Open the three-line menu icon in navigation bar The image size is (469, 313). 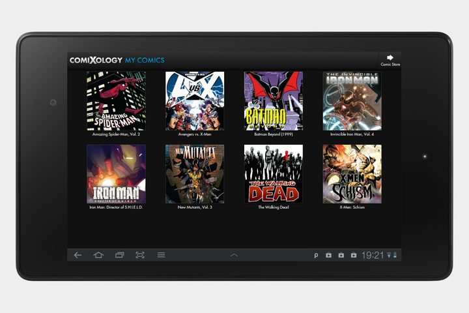[162, 255]
